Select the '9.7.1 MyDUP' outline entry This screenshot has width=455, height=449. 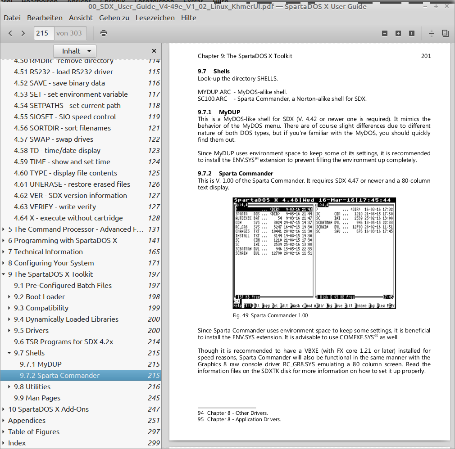point(81,364)
